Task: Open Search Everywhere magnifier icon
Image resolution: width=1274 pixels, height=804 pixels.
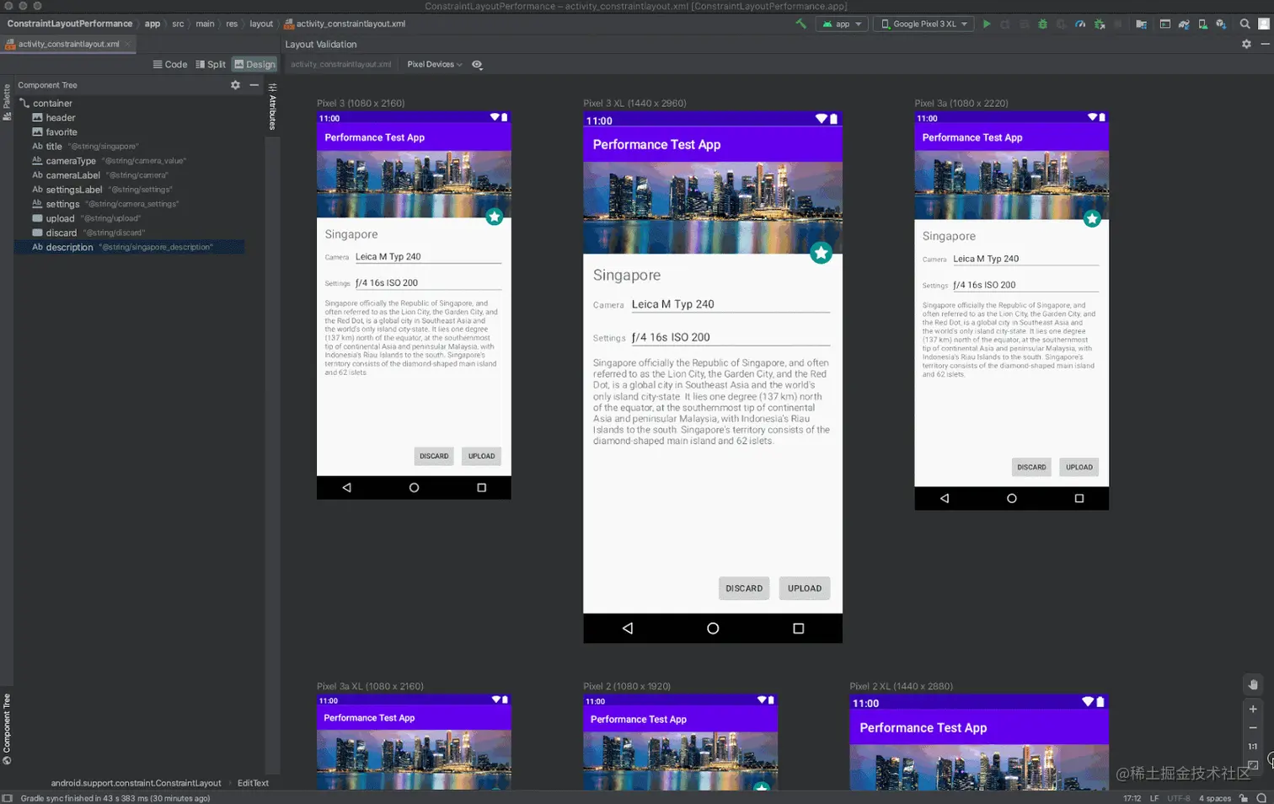Action: pyautogui.click(x=1245, y=24)
